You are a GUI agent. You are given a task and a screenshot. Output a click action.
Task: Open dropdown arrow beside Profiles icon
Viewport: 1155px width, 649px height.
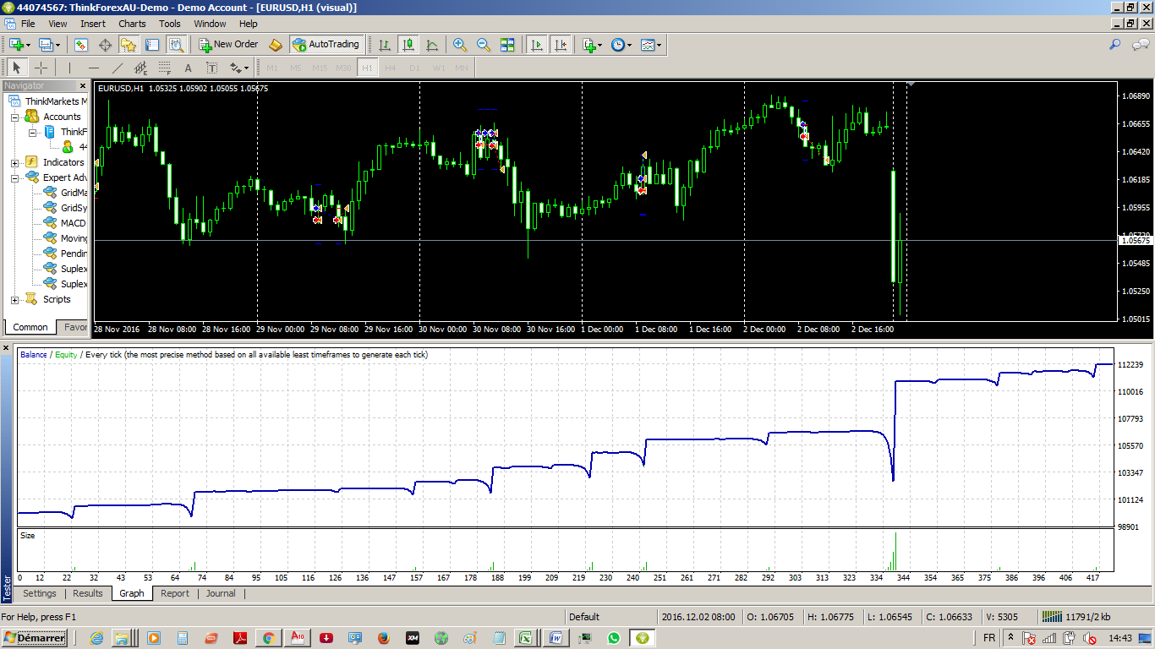[57, 46]
